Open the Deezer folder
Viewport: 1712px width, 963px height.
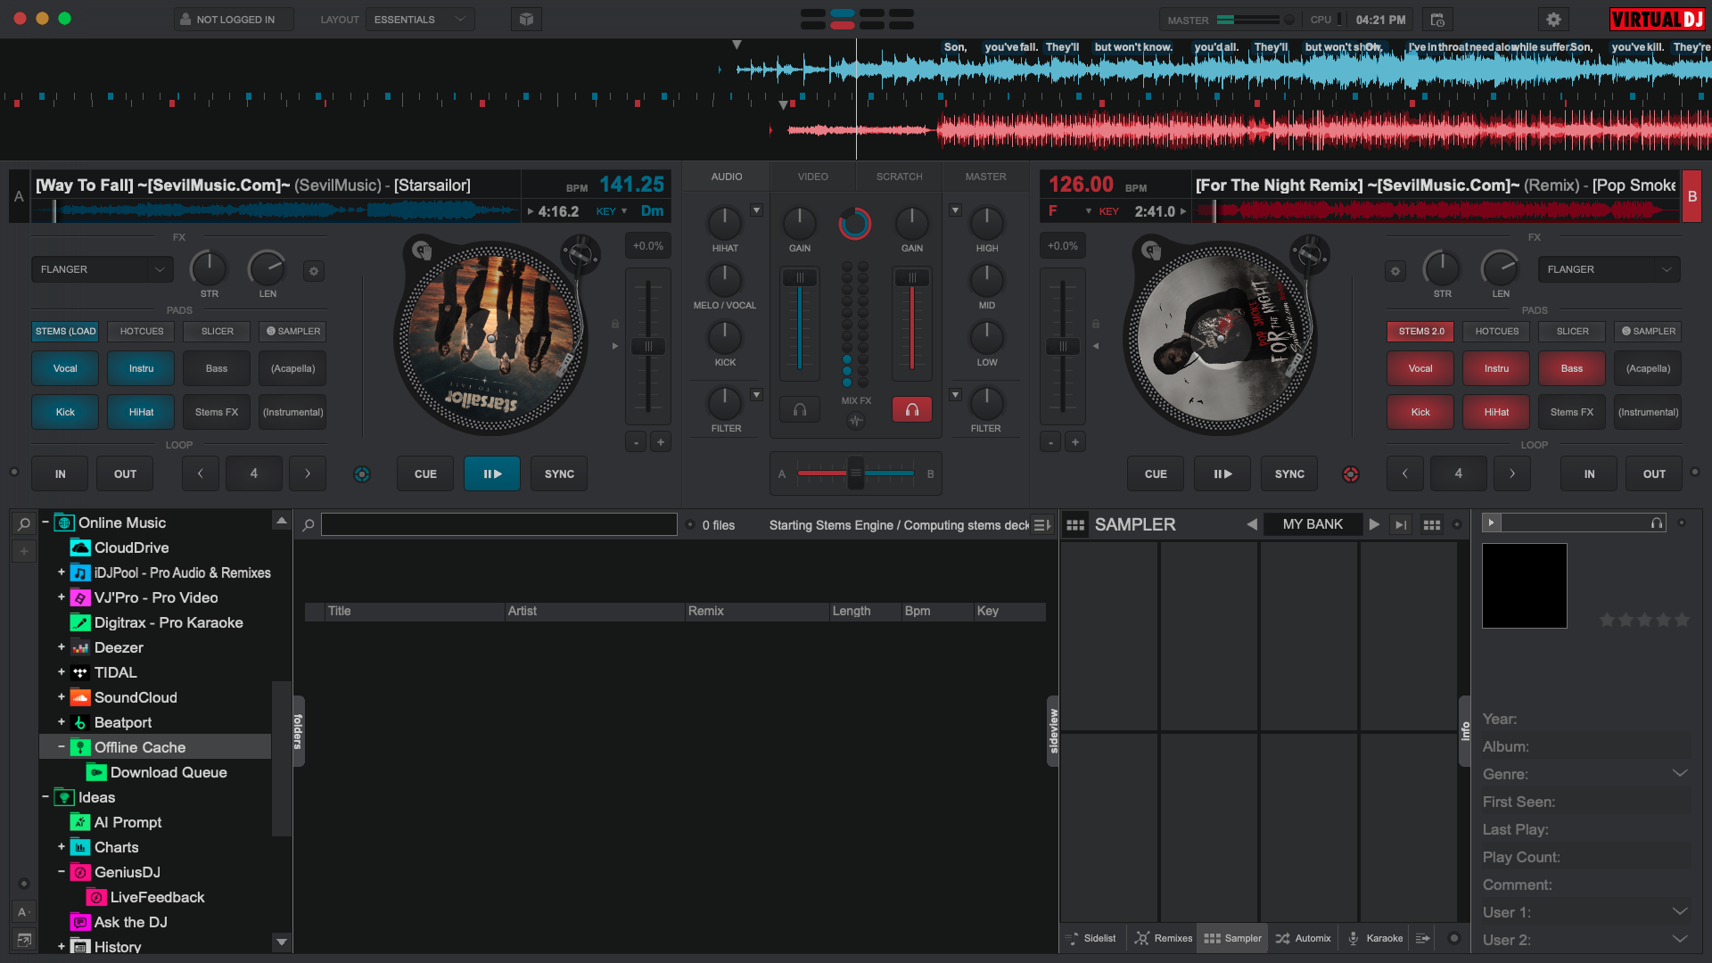119,647
